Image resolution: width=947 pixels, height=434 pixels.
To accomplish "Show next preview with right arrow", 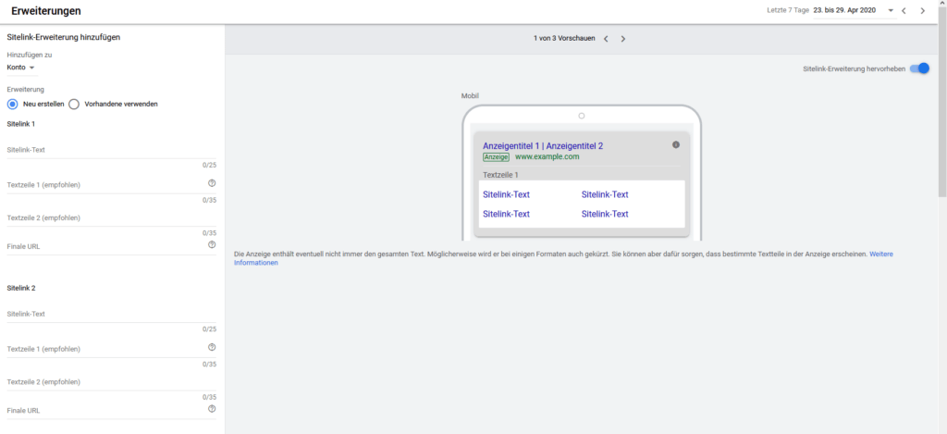I will [623, 39].
